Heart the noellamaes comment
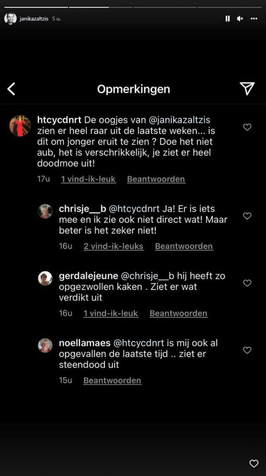The height and width of the screenshot is (476, 266). [247, 350]
